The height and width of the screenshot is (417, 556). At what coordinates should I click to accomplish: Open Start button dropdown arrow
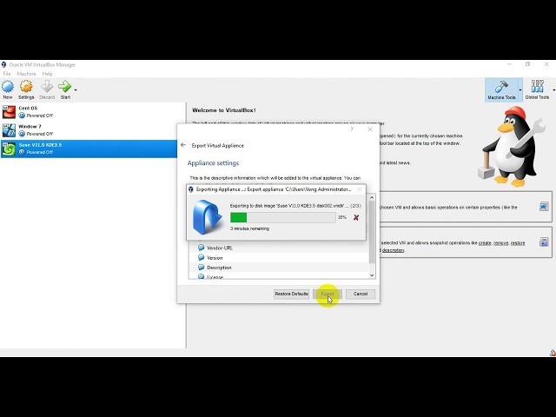(76, 89)
